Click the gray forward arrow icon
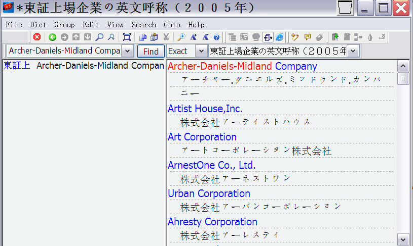 [x=64, y=37]
